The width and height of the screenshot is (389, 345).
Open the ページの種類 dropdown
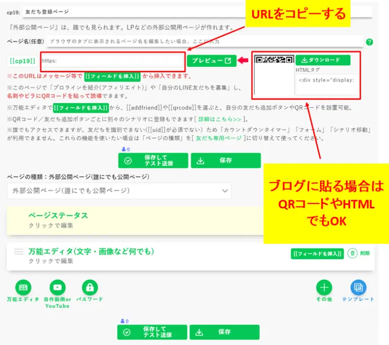tap(119, 191)
